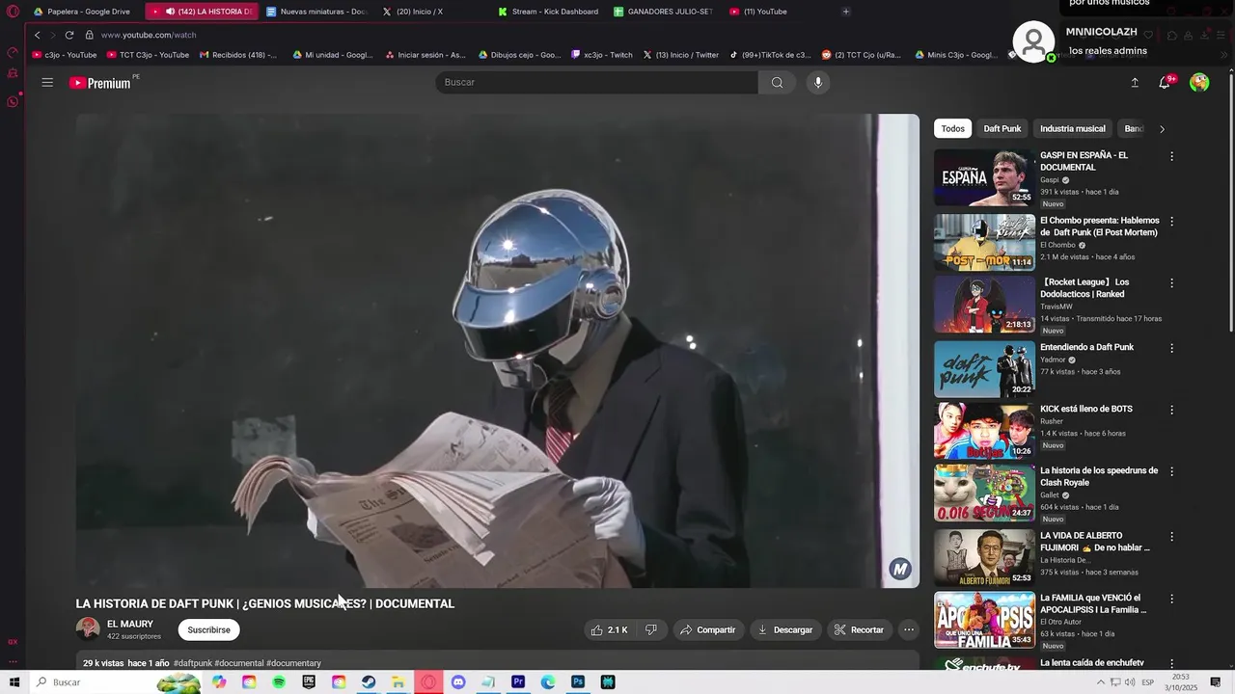Image resolution: width=1235 pixels, height=694 pixels.
Task: Select the Daft Punk filter chip
Action: coord(1002,128)
